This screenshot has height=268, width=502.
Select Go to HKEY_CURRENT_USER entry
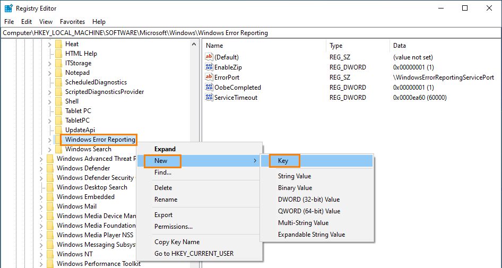click(x=200, y=254)
